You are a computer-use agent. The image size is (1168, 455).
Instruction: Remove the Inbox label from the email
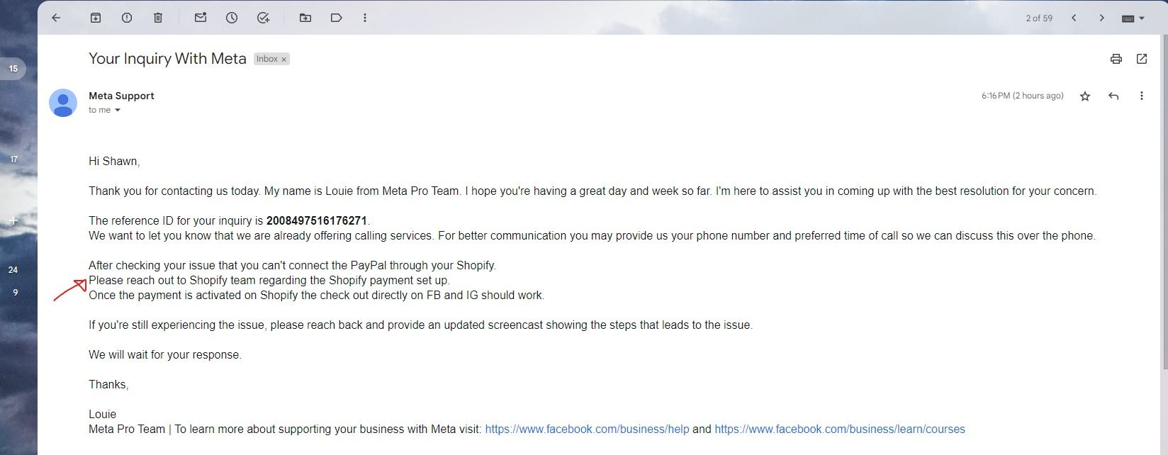[x=284, y=60]
